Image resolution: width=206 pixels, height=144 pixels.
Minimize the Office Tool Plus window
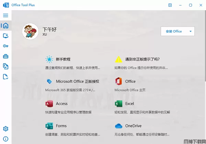(180, 5)
